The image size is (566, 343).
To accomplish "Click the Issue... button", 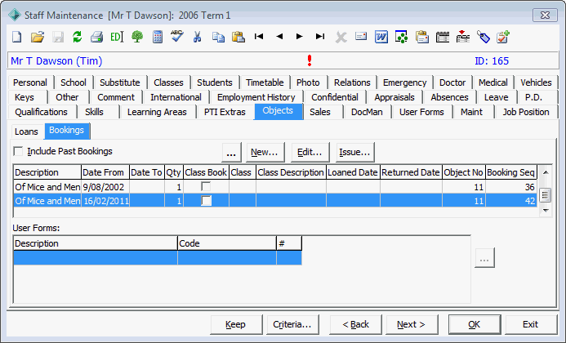I will 354,153.
